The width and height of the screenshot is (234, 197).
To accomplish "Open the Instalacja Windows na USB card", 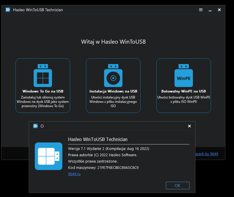I will (113, 86).
